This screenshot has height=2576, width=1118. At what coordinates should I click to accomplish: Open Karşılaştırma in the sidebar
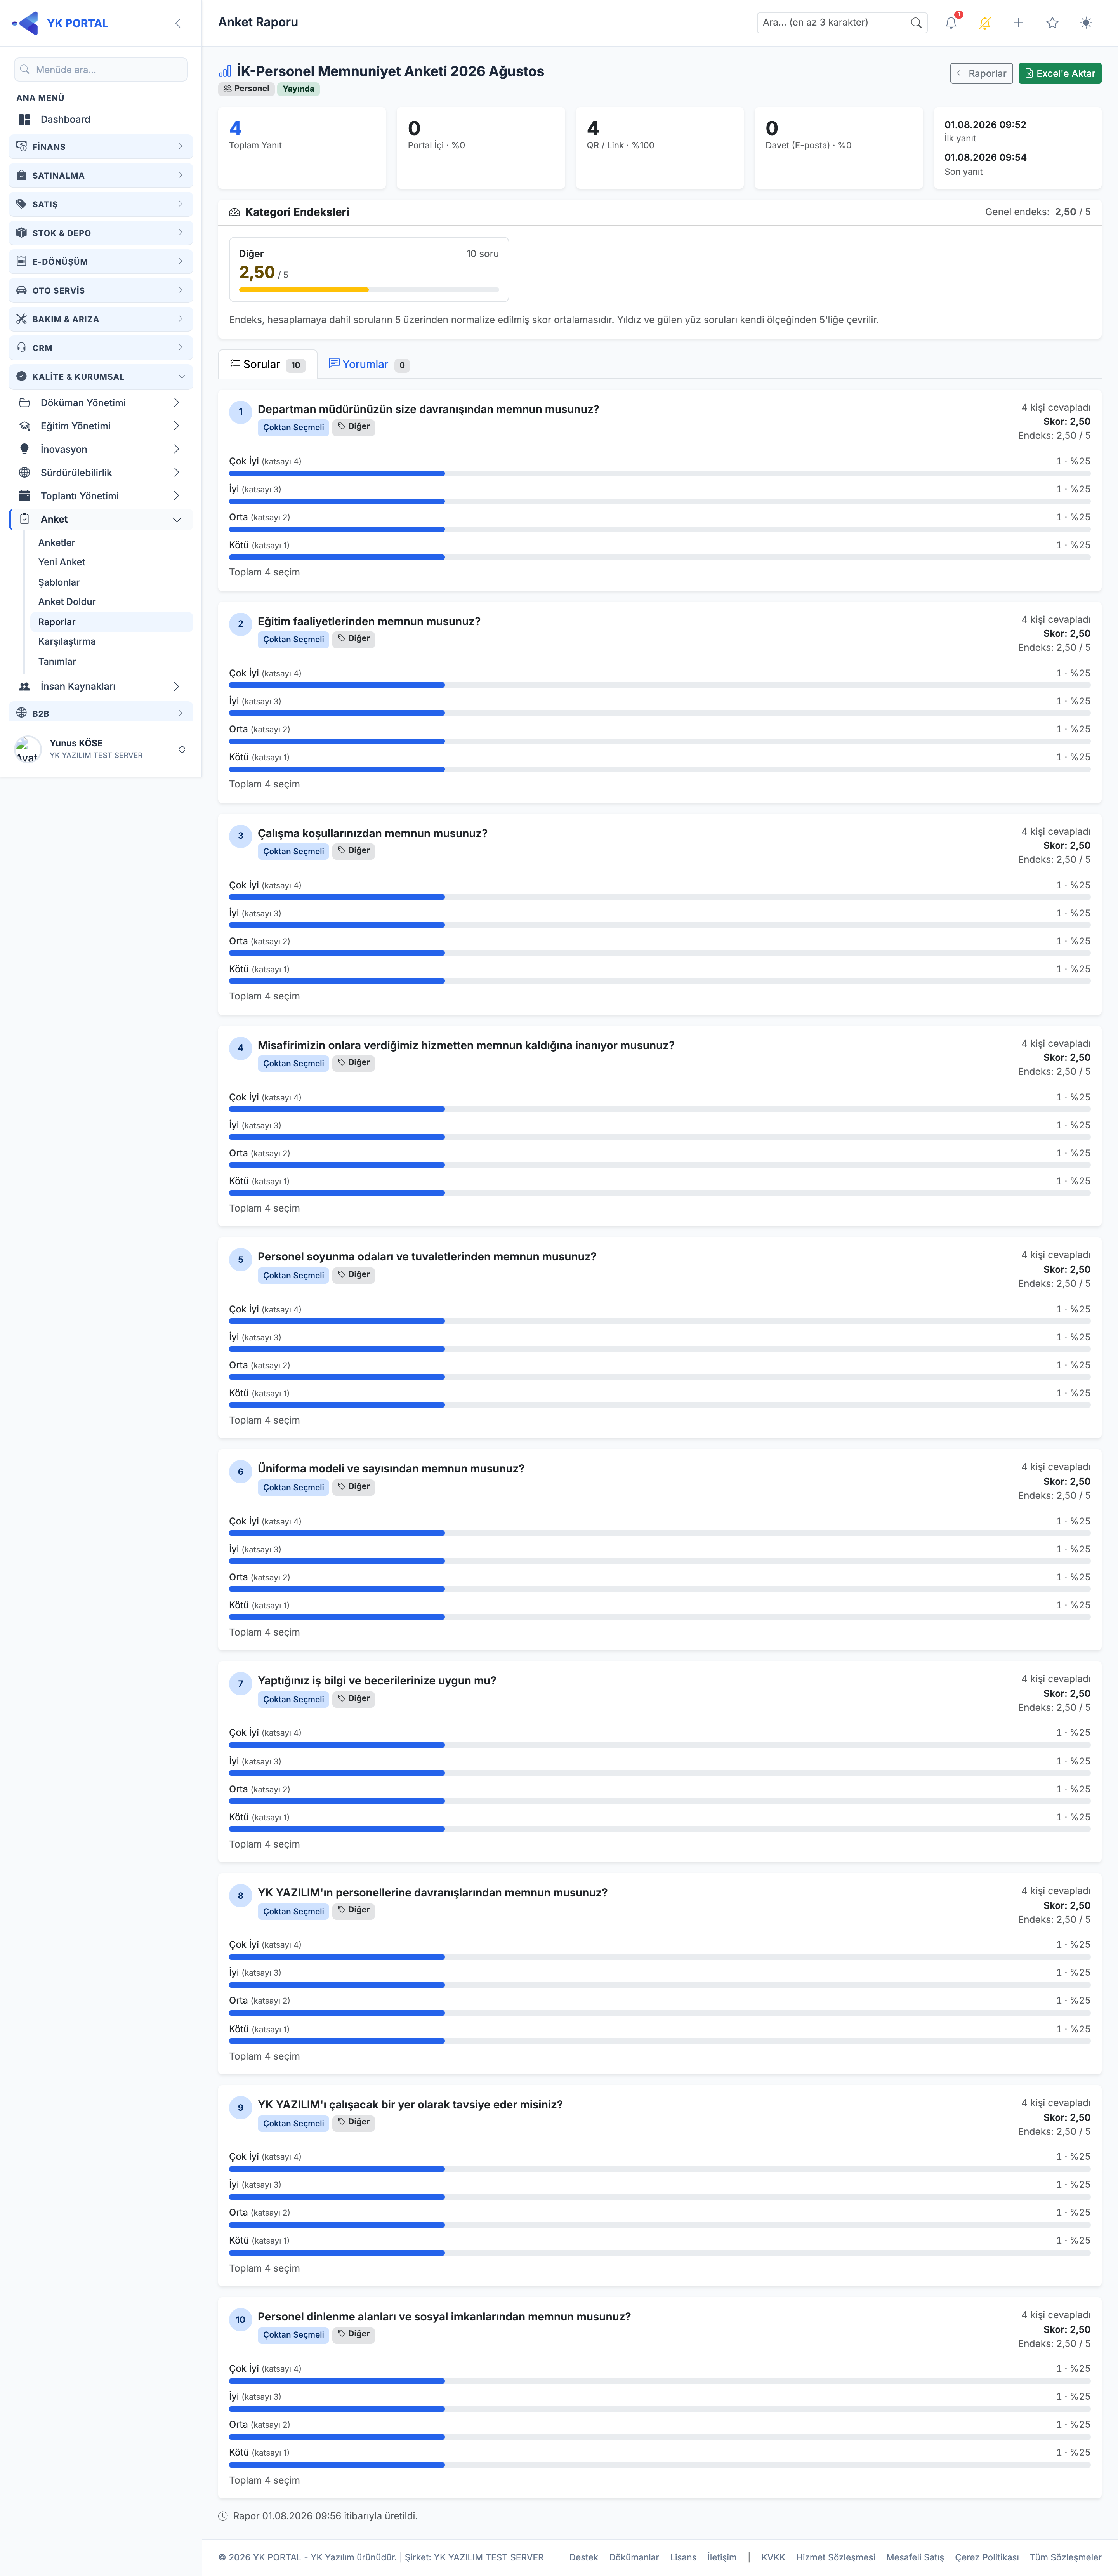(67, 642)
